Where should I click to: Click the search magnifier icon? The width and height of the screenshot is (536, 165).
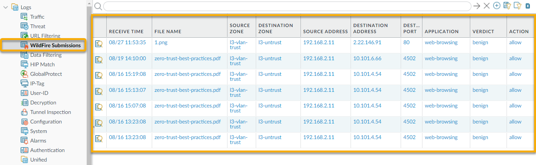pos(98,6)
